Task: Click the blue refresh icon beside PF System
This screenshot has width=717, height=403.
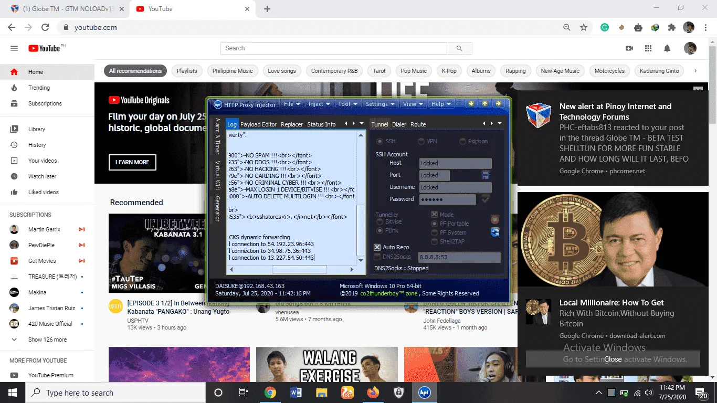Action: (494, 232)
